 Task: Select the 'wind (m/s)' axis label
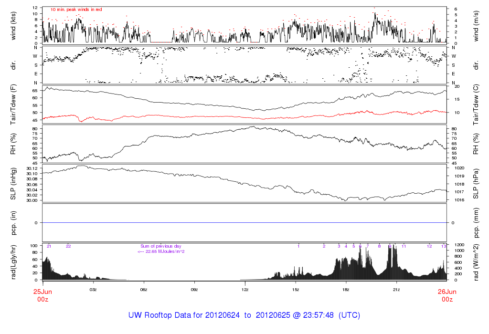tap(476, 26)
